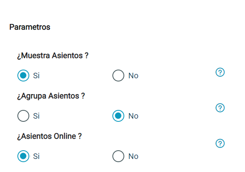Click the ¿Agrupa Asientos? question label
The height and width of the screenshot is (172, 245).
51,96
